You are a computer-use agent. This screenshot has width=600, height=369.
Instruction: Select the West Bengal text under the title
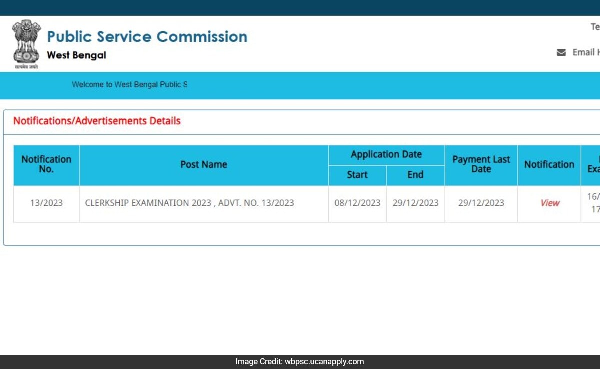(76, 55)
